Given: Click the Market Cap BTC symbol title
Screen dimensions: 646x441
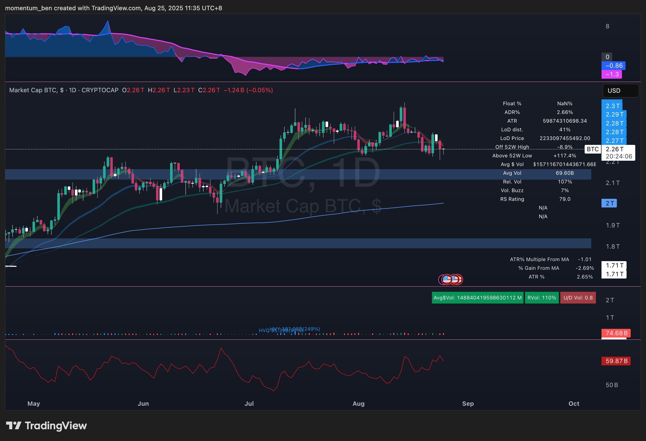Looking at the screenshot, I should click(33, 90).
